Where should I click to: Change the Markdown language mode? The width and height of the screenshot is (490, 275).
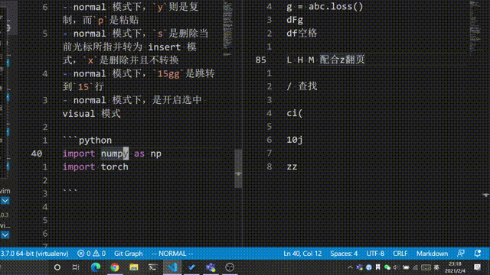pyautogui.click(x=432, y=254)
